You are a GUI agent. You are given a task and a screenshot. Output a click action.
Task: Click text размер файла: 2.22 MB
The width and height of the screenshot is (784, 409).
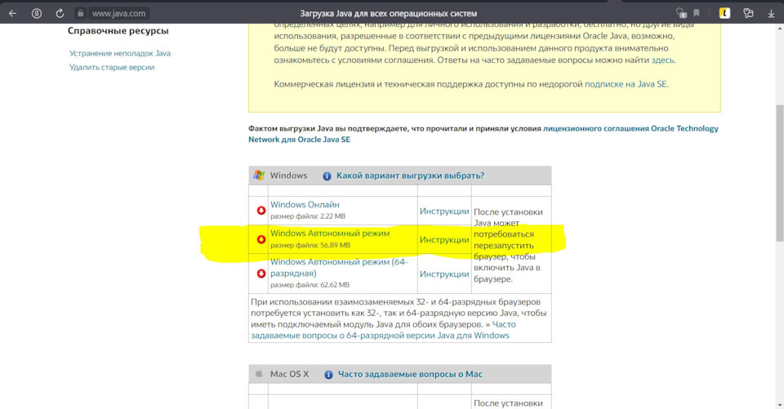point(308,216)
